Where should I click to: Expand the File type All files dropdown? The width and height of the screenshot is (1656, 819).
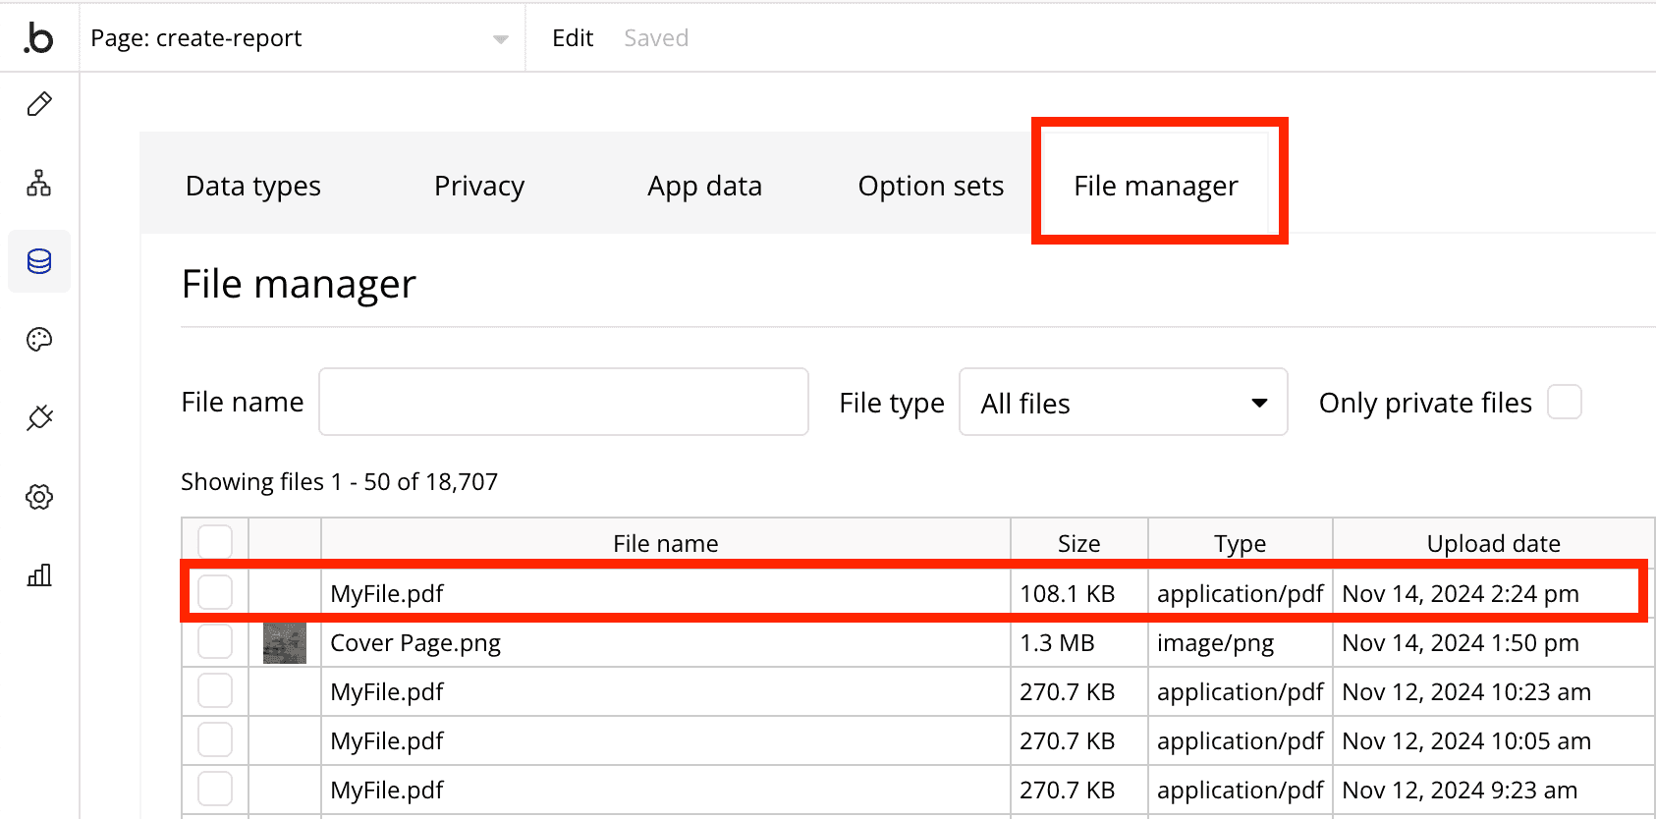1123,403
